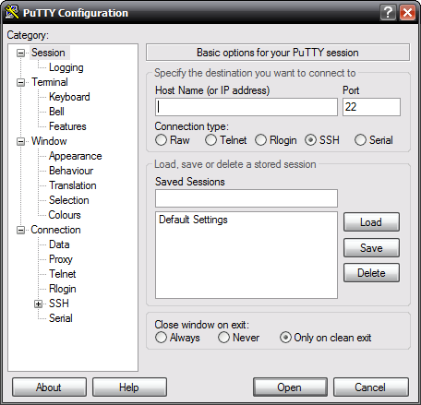Open the Proxy category
421x405 pixels.
click(61, 259)
